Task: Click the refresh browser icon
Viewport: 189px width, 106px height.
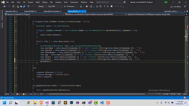Action: tap(81, 6)
